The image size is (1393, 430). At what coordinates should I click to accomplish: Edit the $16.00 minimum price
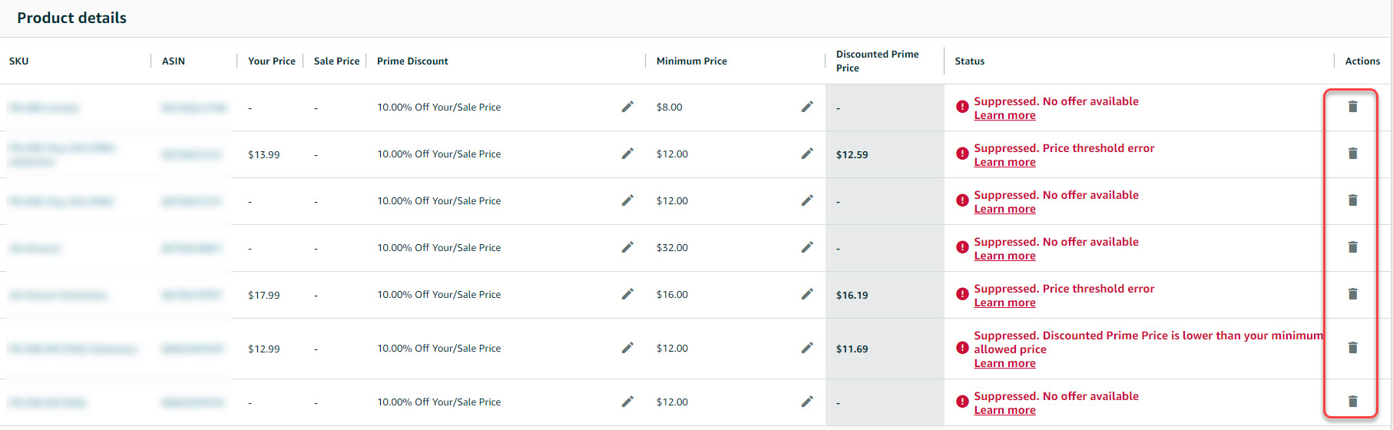(x=806, y=294)
